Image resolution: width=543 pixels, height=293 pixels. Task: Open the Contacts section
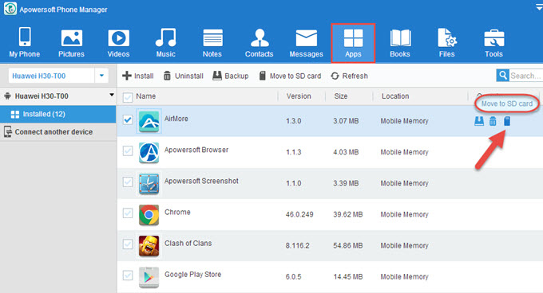click(x=259, y=43)
